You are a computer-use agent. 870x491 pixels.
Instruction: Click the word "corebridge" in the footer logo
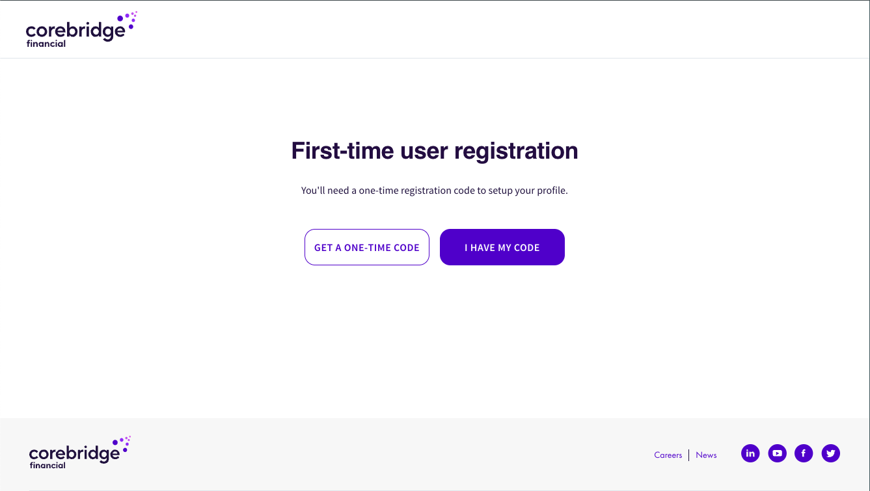74,453
